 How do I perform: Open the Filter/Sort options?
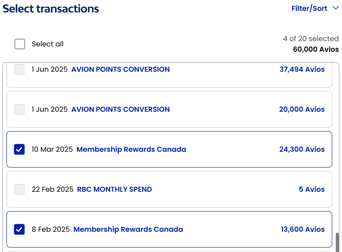309,8
